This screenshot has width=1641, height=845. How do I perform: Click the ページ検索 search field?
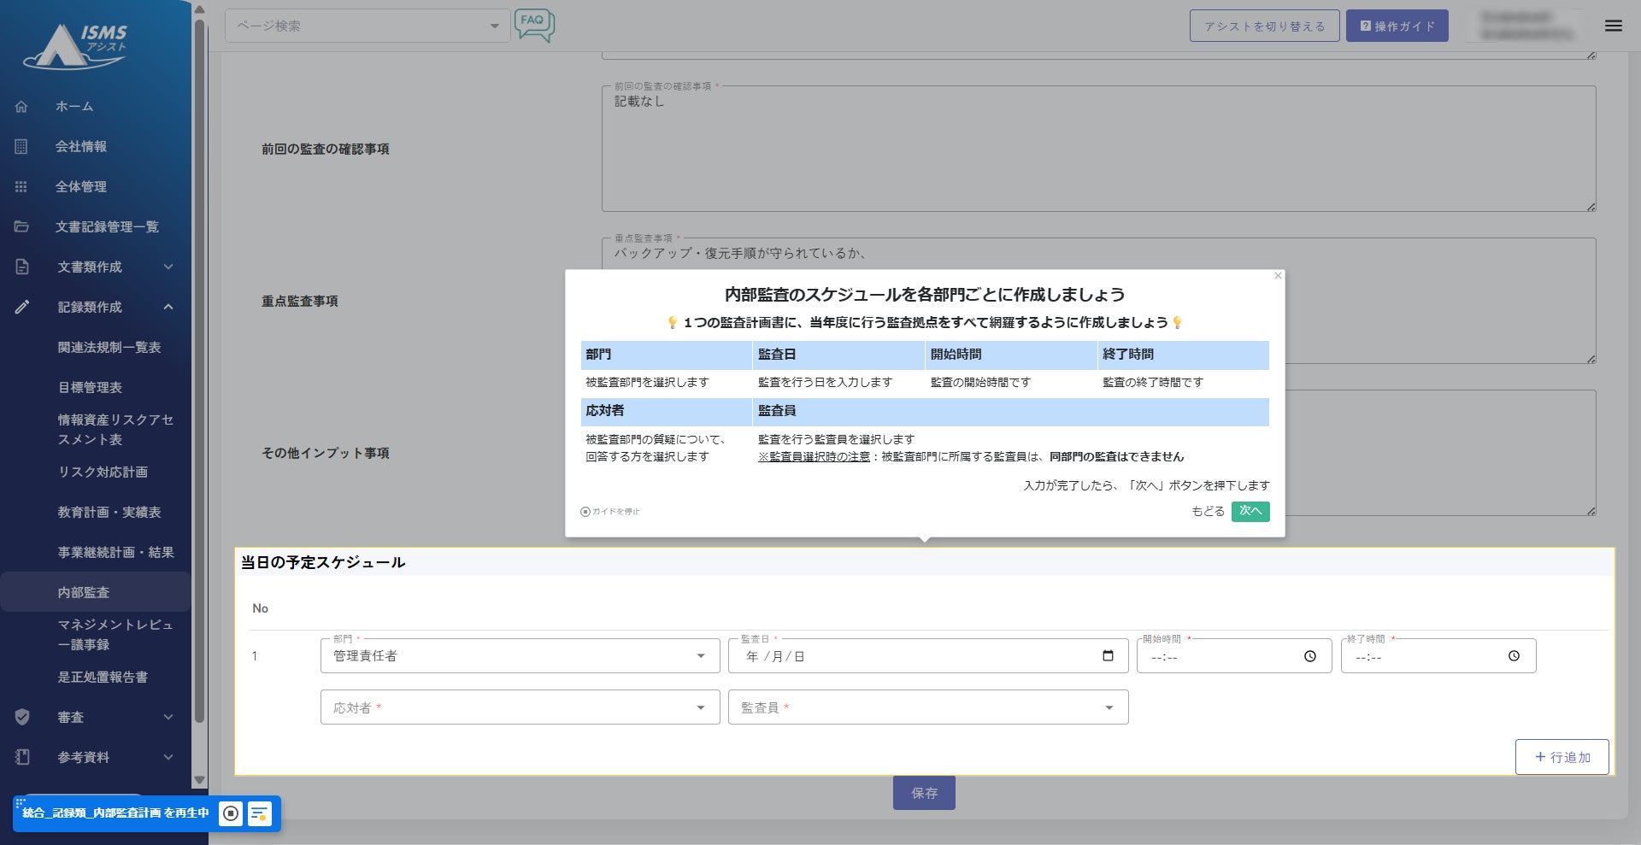click(x=359, y=26)
